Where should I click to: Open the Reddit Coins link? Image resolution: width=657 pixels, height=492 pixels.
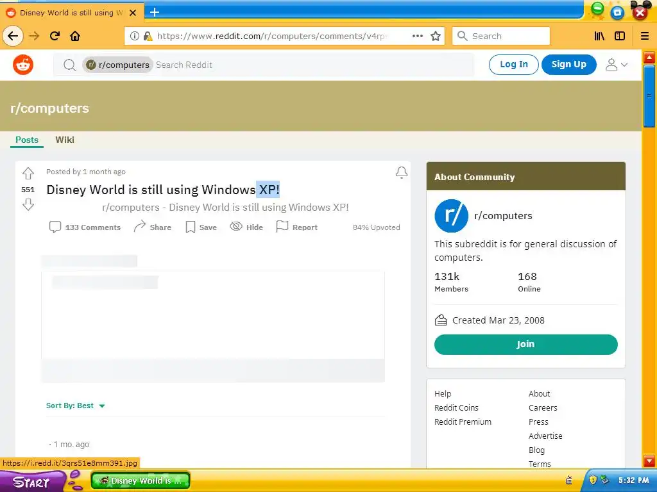pyautogui.click(x=456, y=408)
